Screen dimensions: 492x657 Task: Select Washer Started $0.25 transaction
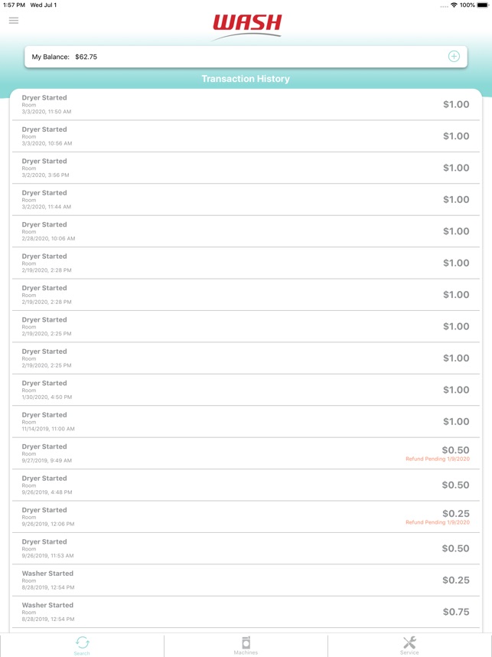pyautogui.click(x=246, y=580)
